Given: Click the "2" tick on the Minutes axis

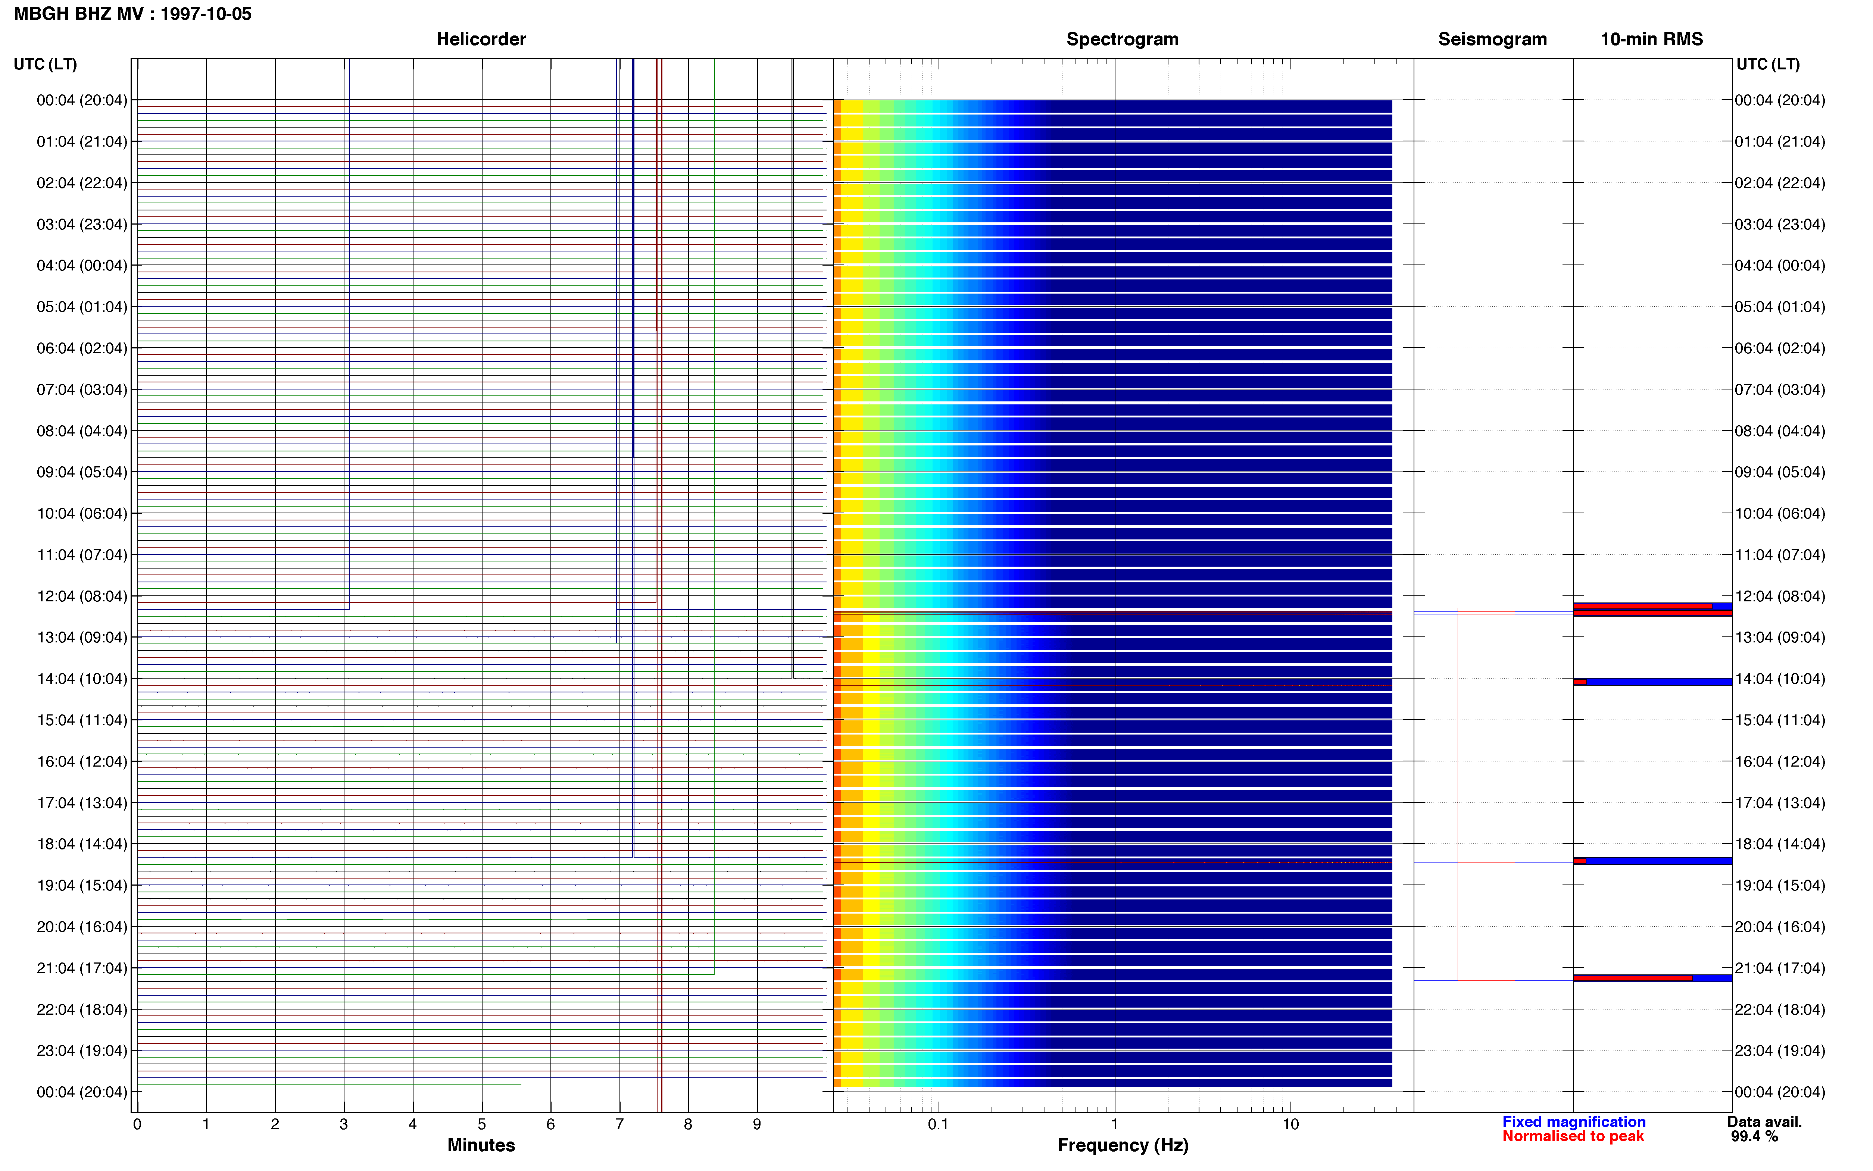Looking at the screenshot, I should [x=275, y=1124].
